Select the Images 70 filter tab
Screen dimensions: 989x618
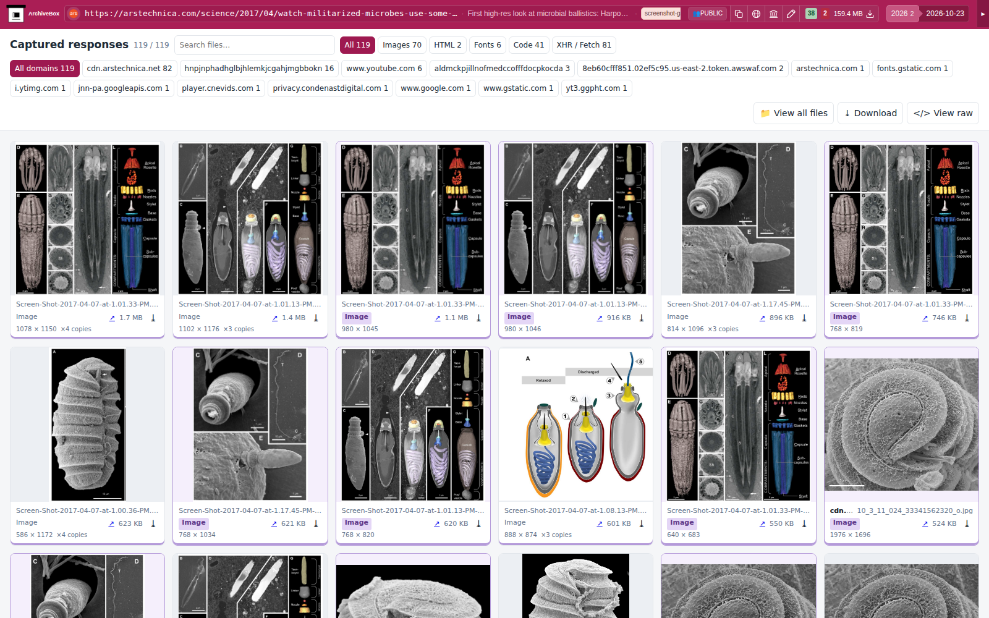(x=402, y=45)
